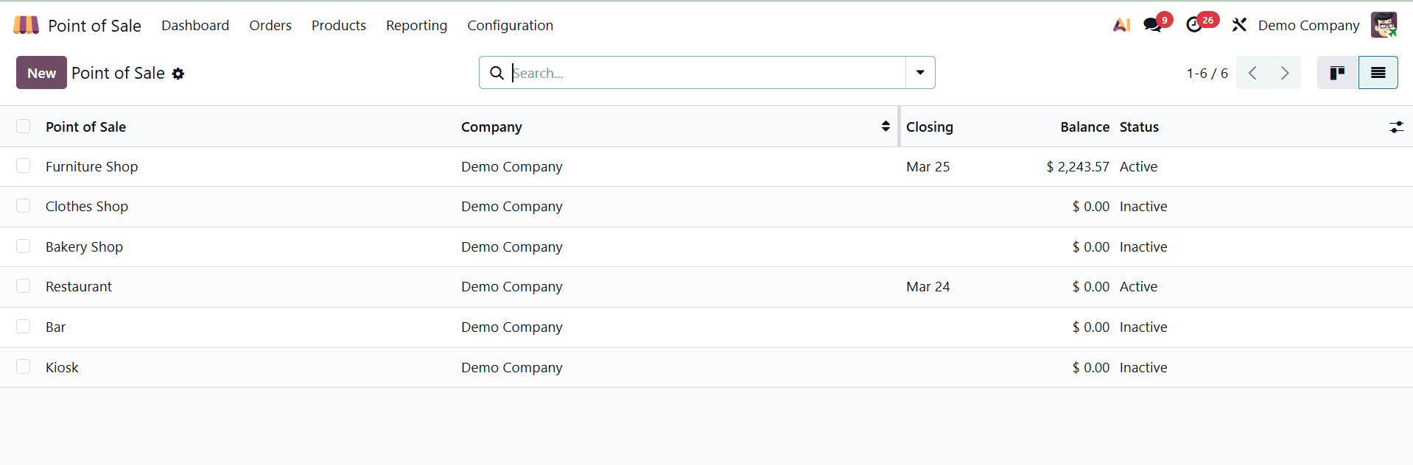The width and height of the screenshot is (1413, 465).
Task: Open the Configuration menu
Action: [510, 25]
